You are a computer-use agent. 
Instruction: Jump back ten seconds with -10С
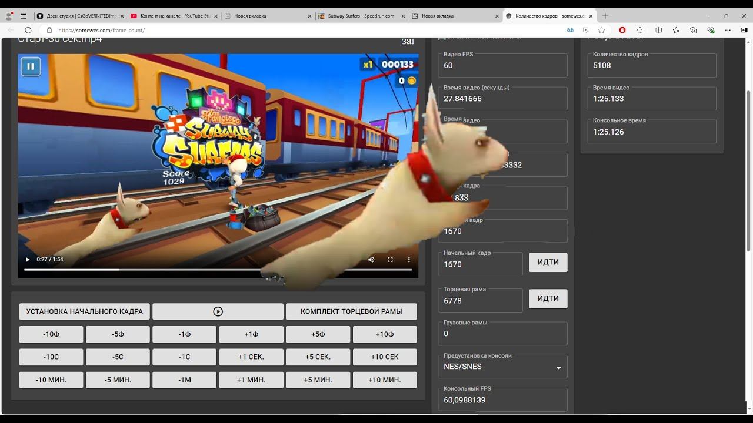51,357
